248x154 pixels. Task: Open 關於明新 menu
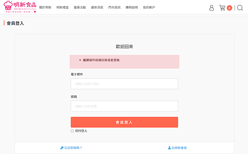click(45, 7)
